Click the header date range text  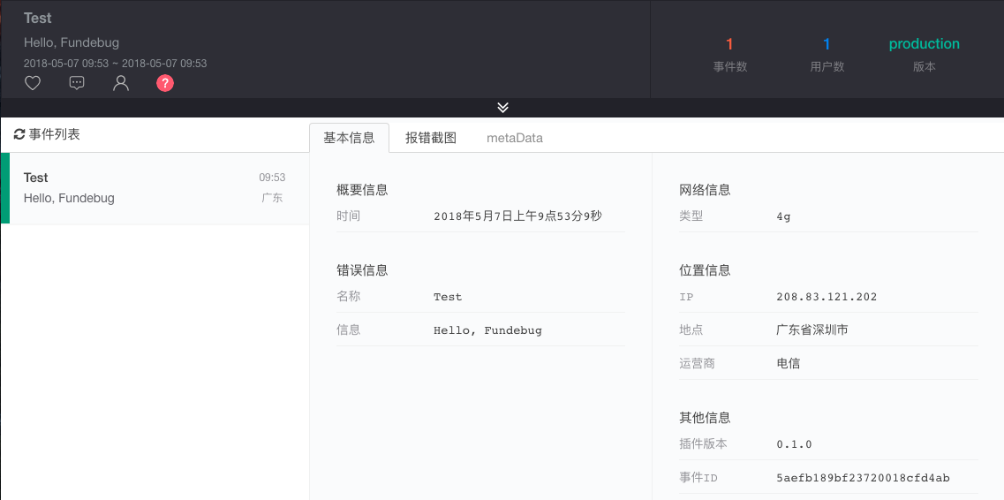point(115,64)
